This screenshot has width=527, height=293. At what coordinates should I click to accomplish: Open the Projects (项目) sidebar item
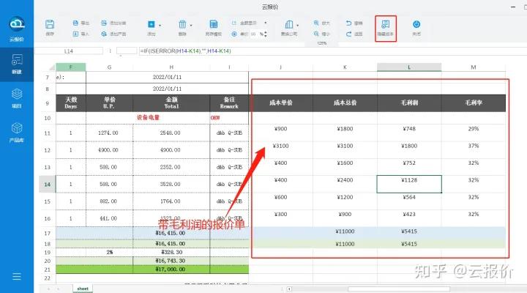(x=17, y=98)
